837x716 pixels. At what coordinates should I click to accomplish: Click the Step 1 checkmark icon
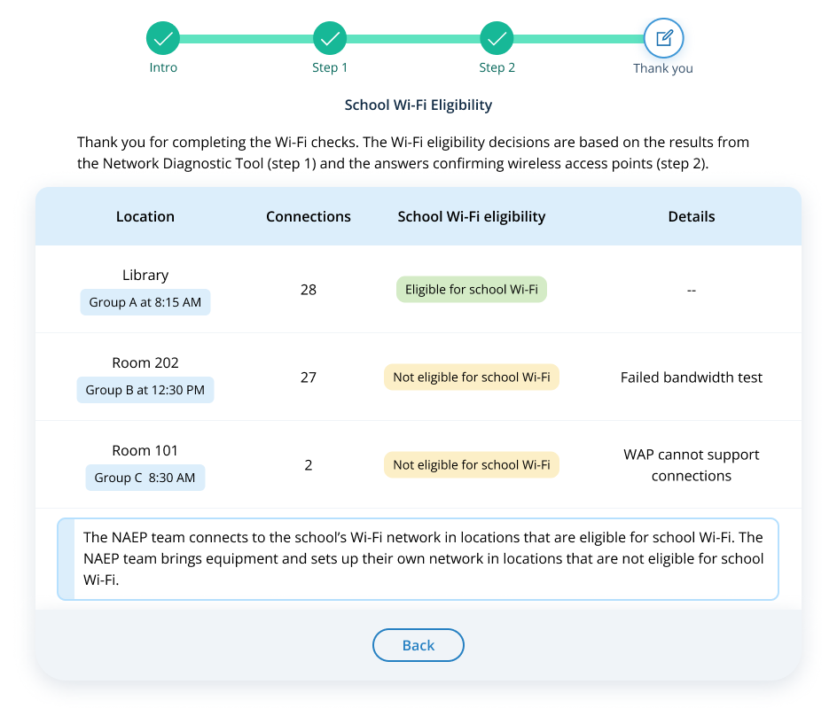330,39
